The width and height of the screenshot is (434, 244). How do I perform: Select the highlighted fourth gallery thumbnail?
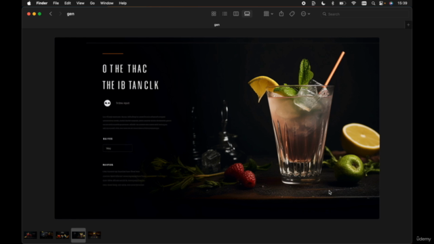click(79, 235)
